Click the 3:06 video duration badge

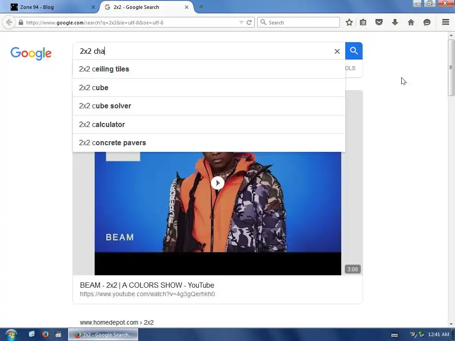[x=352, y=270]
